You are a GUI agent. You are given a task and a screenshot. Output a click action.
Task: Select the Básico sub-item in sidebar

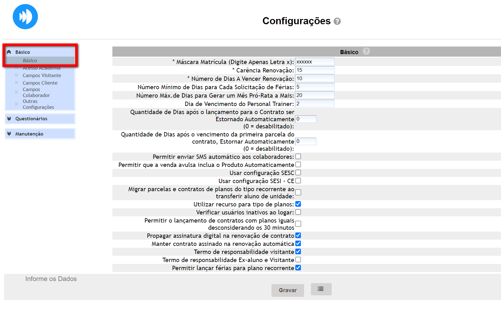(30, 61)
